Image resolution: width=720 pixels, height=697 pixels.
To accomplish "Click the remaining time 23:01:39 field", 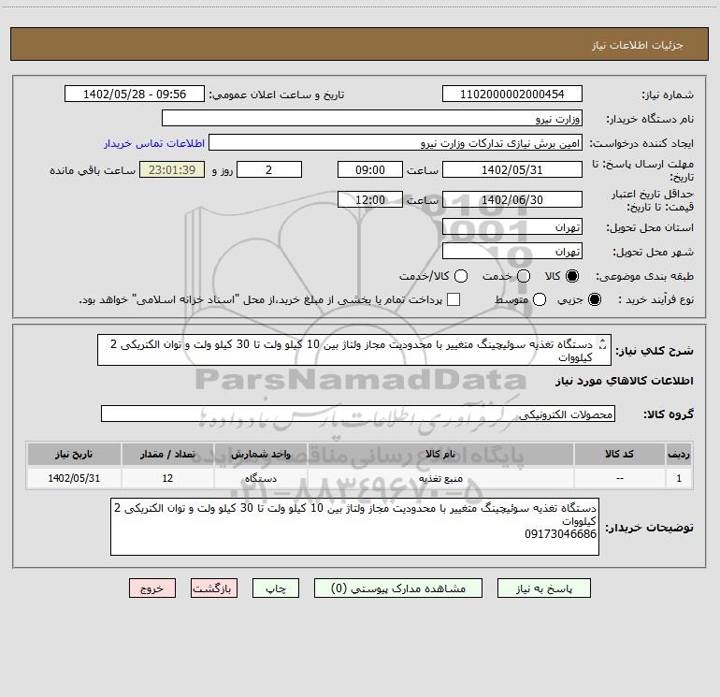I will [172, 169].
